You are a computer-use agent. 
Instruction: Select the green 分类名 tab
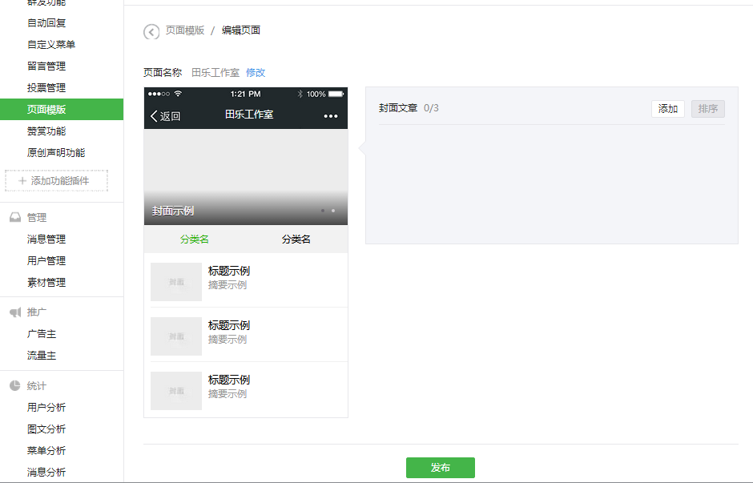pyautogui.click(x=195, y=239)
